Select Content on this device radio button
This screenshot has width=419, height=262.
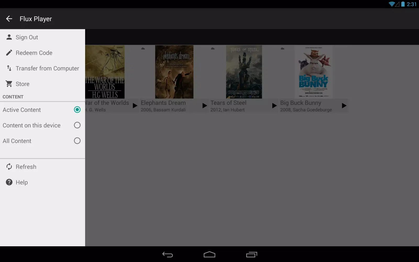77,125
